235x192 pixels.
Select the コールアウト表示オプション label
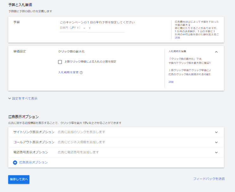(x=34, y=142)
